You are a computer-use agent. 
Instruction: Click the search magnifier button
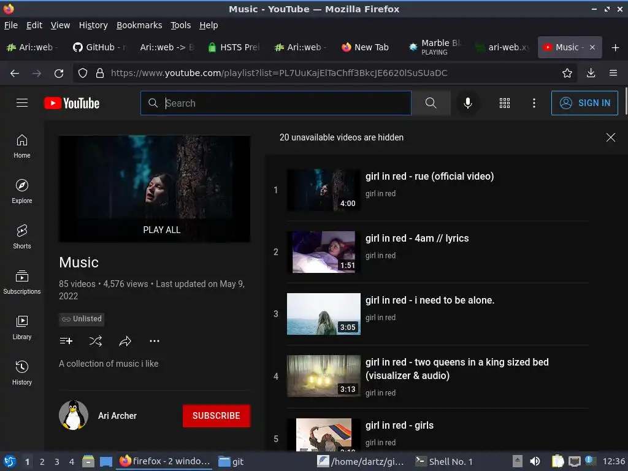[x=431, y=103]
